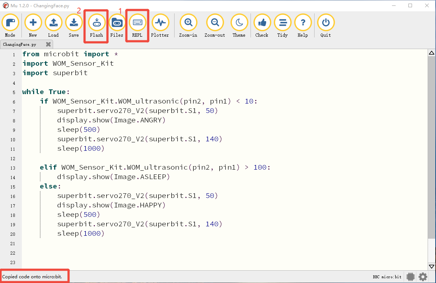
Task: Flash code onto the micro:bit
Action: 96,25
